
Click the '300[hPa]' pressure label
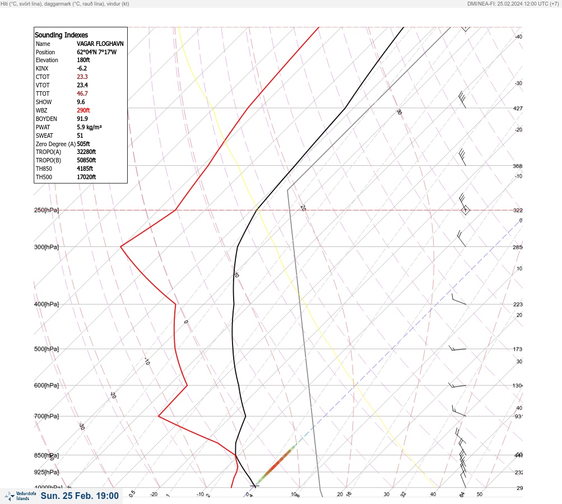pyautogui.click(x=47, y=247)
